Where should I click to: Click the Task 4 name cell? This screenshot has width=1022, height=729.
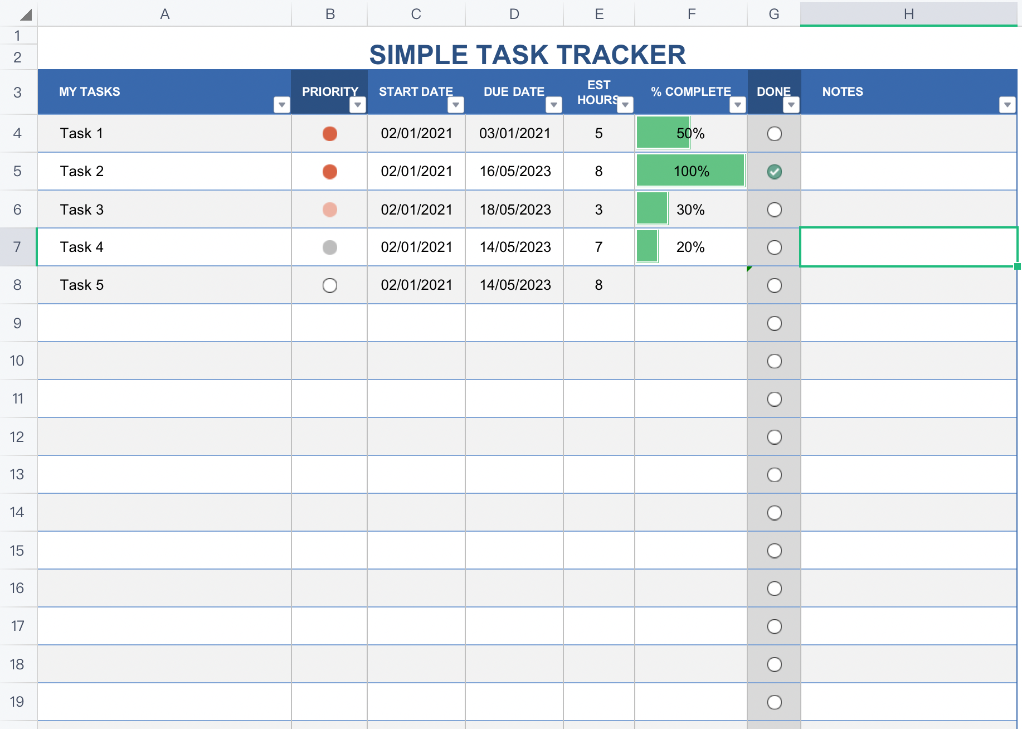[164, 247]
